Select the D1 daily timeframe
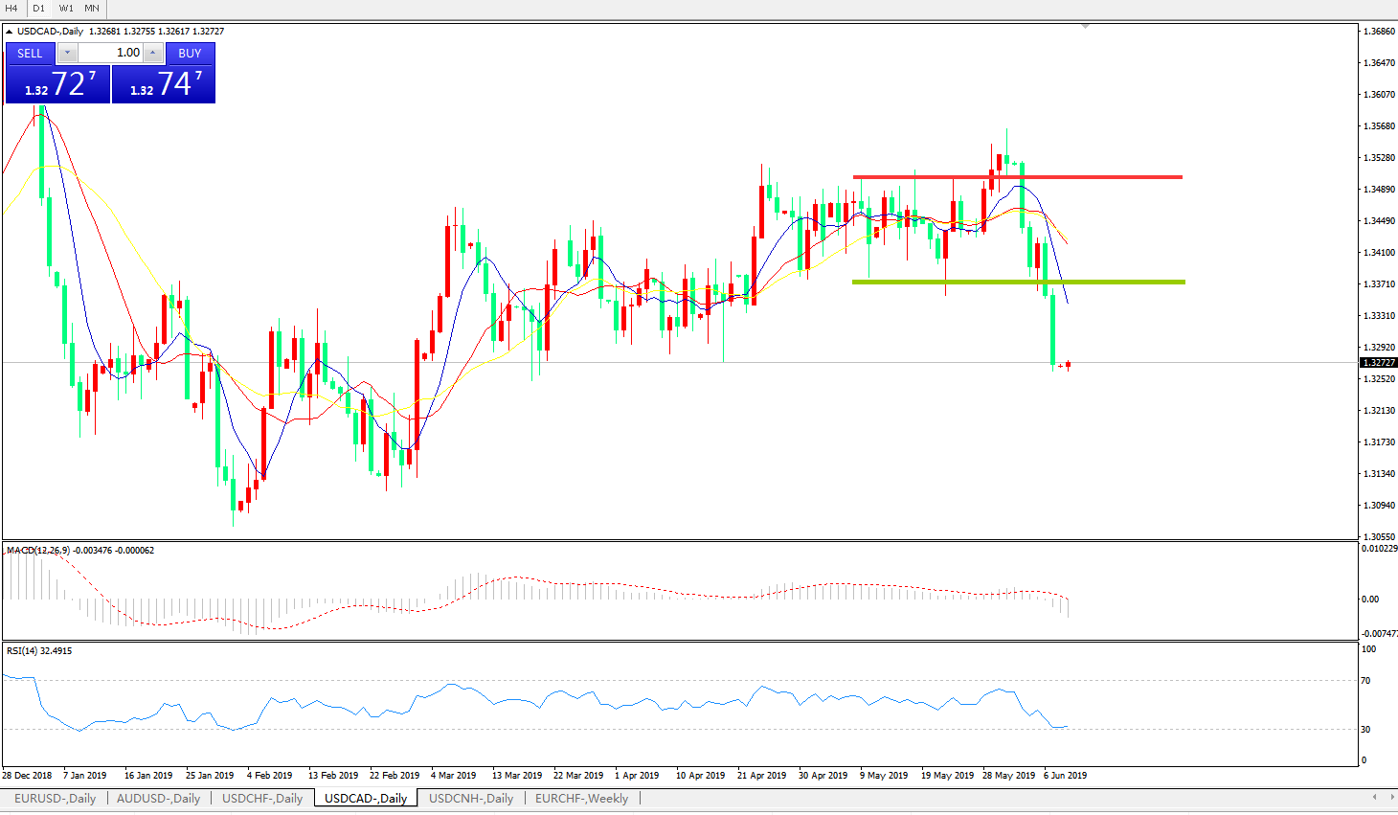Image resolution: width=1398 pixels, height=815 pixels. (38, 9)
